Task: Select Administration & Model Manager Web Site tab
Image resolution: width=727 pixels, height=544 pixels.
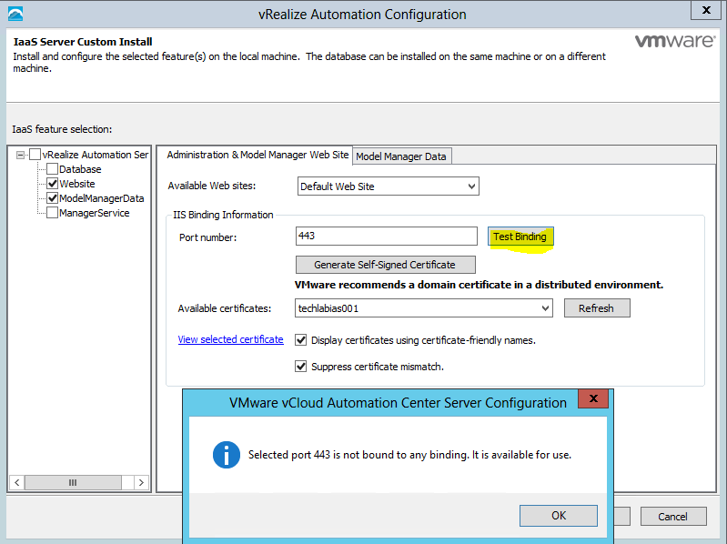Action: pos(257,155)
